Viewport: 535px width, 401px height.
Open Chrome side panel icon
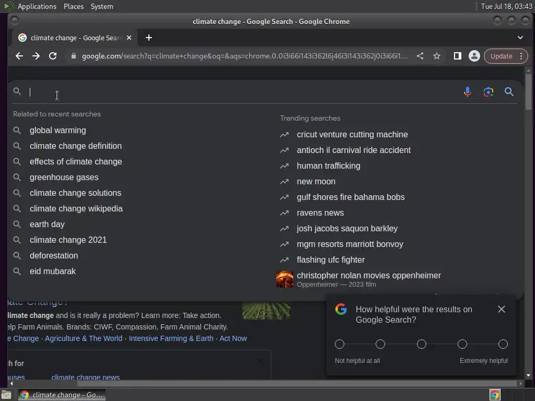pos(458,56)
